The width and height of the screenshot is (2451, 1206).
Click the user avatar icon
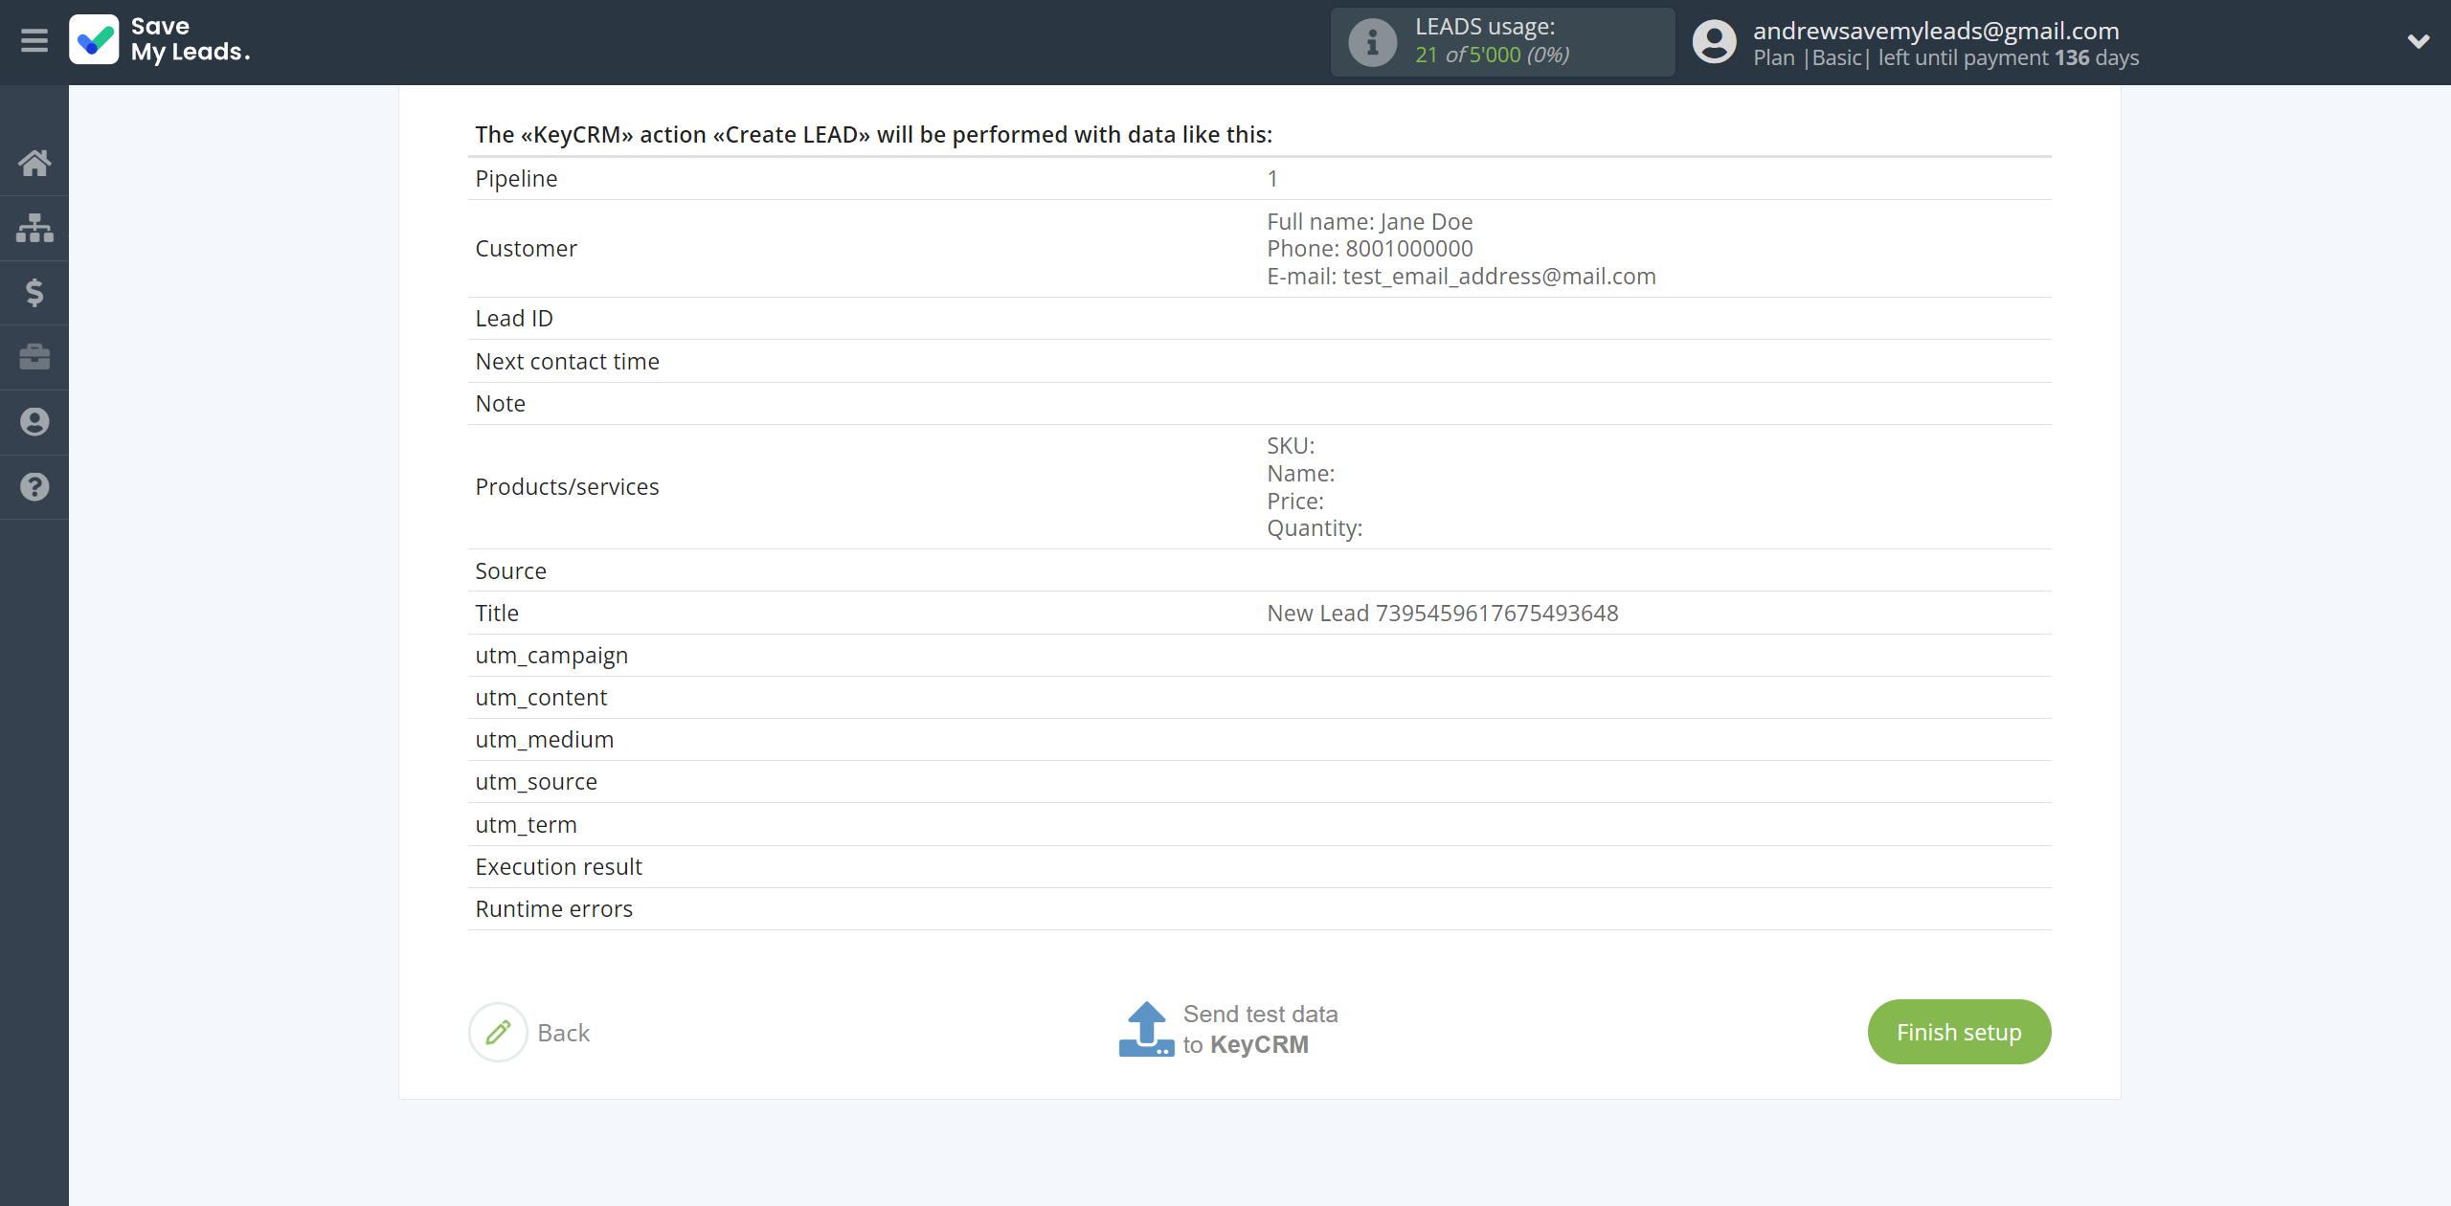click(1714, 42)
